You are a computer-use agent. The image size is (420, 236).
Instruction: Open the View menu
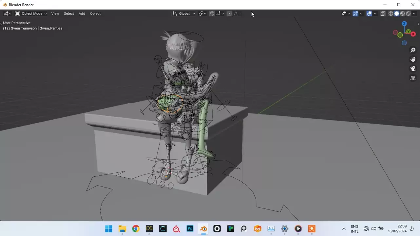55,14
